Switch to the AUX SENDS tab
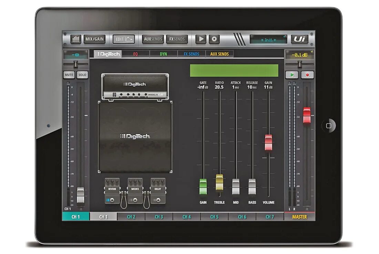Viewport: 379px width, 254px height. [x=219, y=54]
